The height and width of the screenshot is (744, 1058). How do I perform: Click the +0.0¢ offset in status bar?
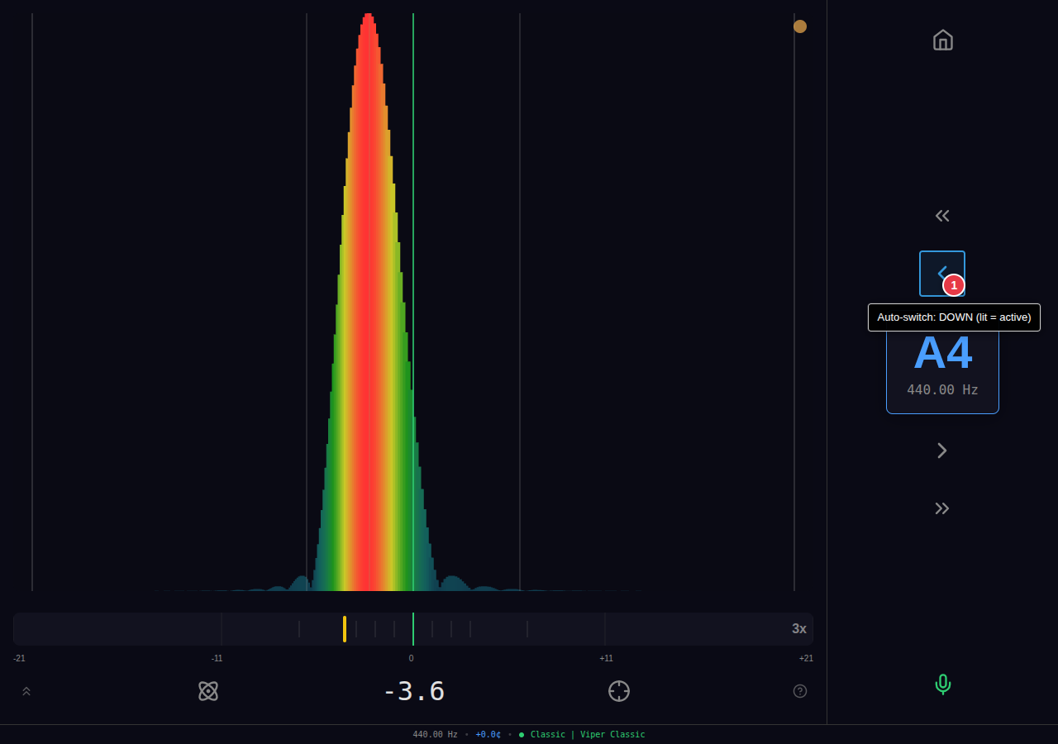tap(488, 734)
